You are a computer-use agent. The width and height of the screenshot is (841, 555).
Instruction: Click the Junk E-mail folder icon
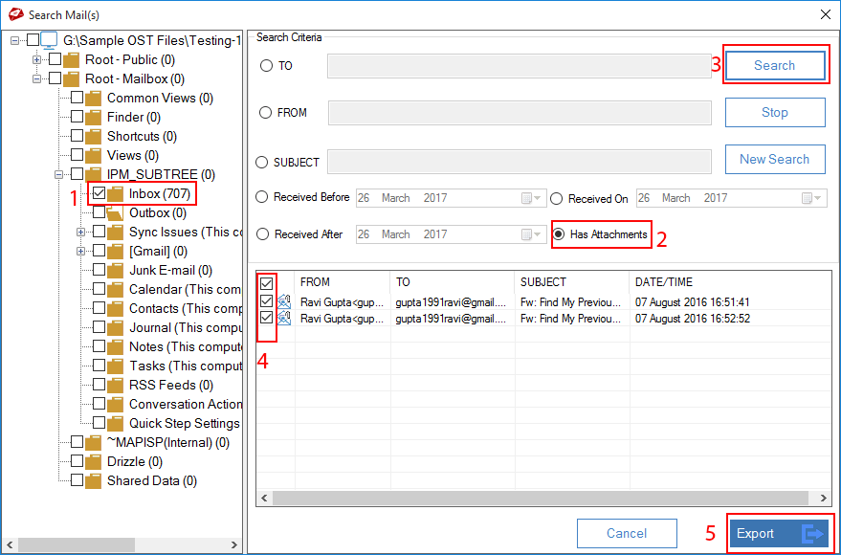coord(116,271)
